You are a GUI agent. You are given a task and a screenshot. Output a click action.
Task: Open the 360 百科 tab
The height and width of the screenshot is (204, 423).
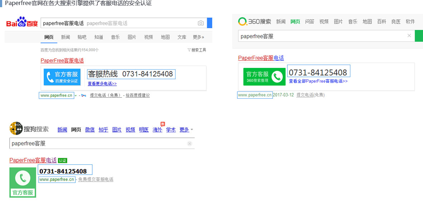click(382, 22)
